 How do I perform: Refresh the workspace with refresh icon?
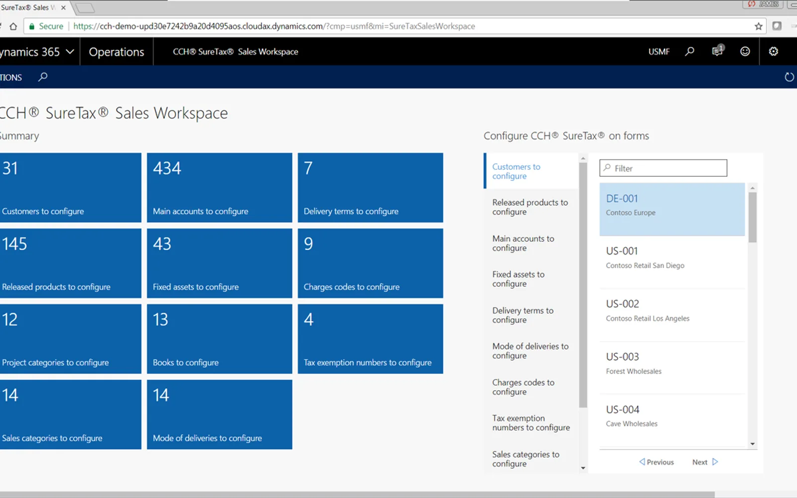(x=789, y=77)
